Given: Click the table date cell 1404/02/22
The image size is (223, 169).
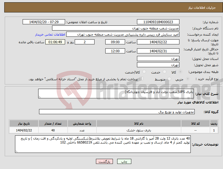Looking at the screenshot, I should [24, 130].
